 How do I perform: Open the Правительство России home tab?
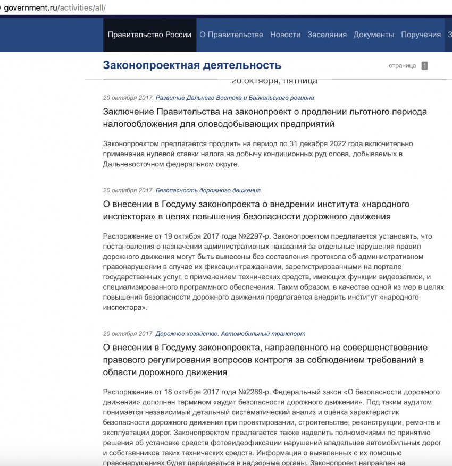149,35
